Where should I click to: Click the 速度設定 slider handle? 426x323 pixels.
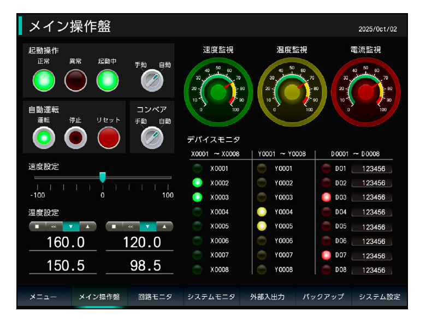tap(102, 177)
